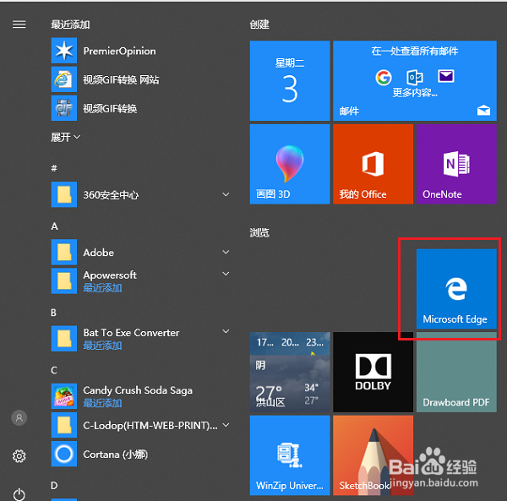Click the C letter group header
This screenshot has height=501, width=507.
[54, 370]
